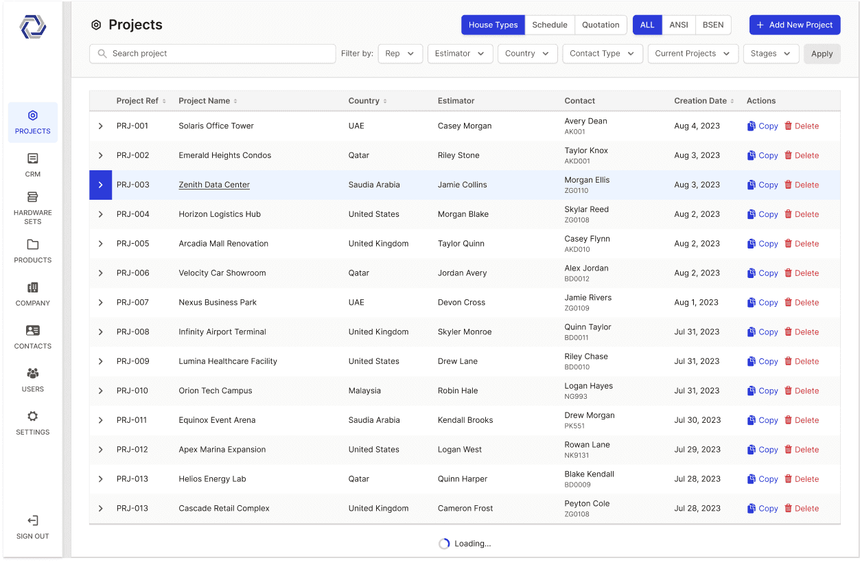The height and width of the screenshot is (565, 860).
Task: Click the estimator name Riley Stone
Action: coord(458,155)
